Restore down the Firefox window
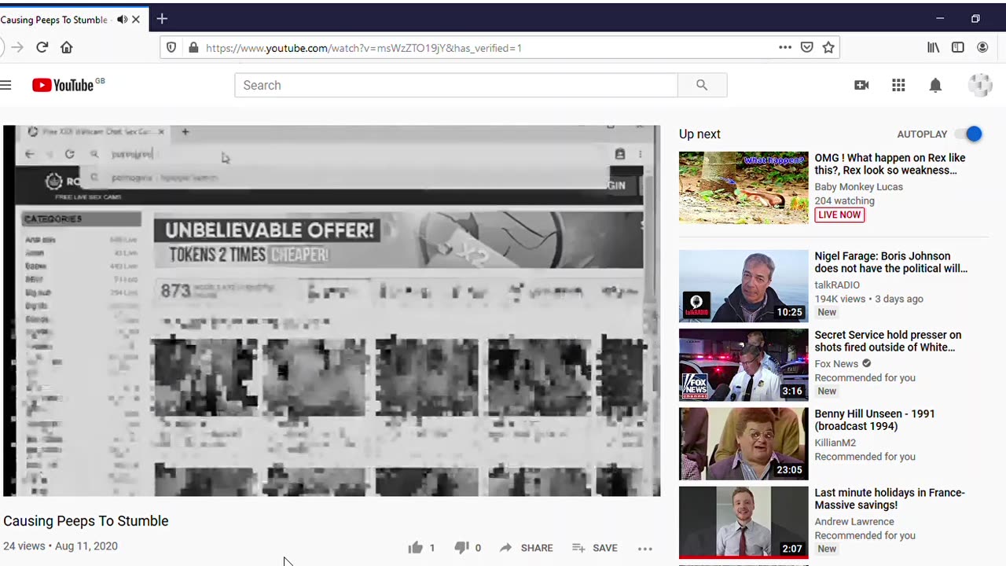This screenshot has height=566, width=1006. click(975, 19)
